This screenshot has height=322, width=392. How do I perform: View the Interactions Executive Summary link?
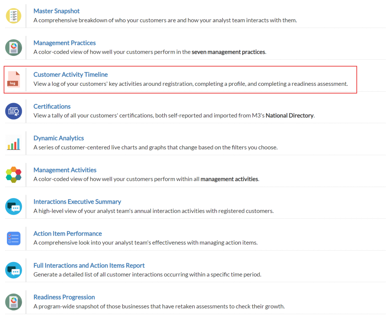tap(77, 202)
